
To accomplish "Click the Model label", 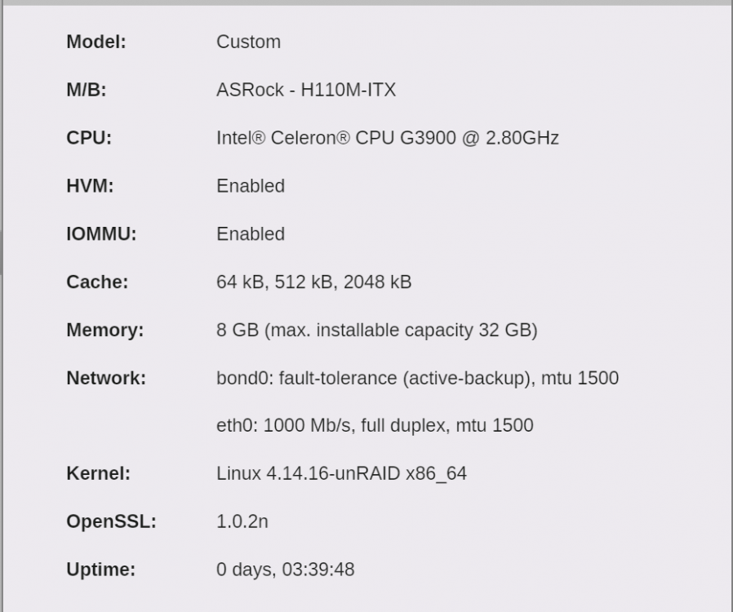I will tap(96, 42).
